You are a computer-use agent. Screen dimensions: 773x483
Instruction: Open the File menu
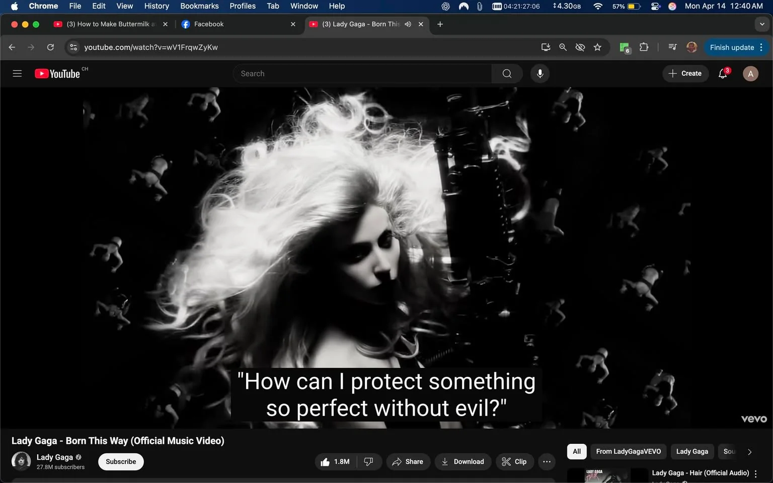tap(75, 6)
